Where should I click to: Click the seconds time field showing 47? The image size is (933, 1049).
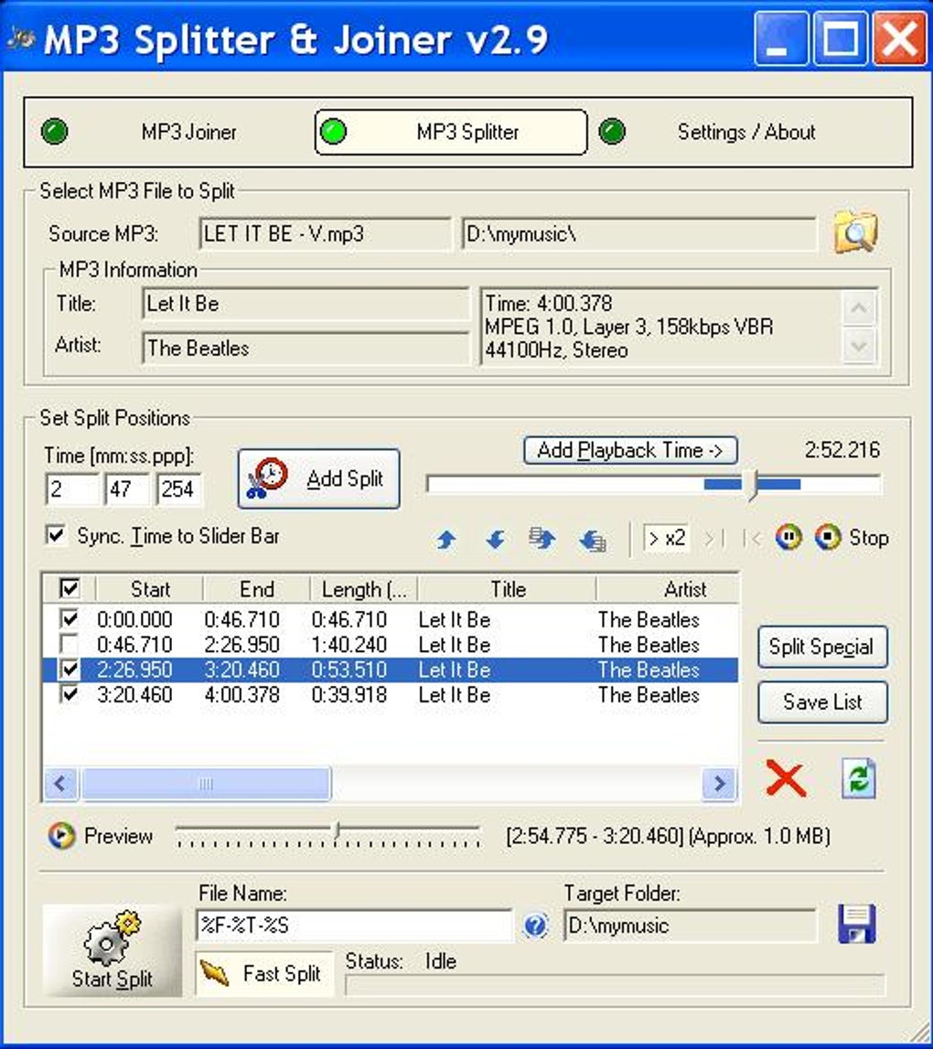(126, 489)
